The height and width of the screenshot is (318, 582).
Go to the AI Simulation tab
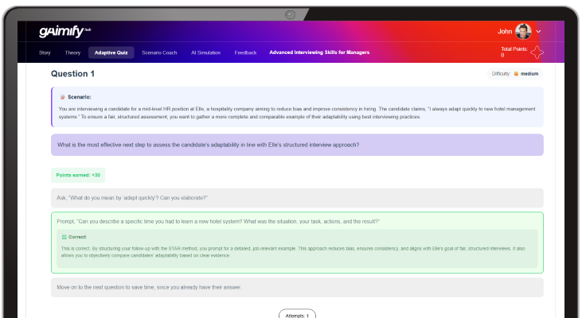207,52
